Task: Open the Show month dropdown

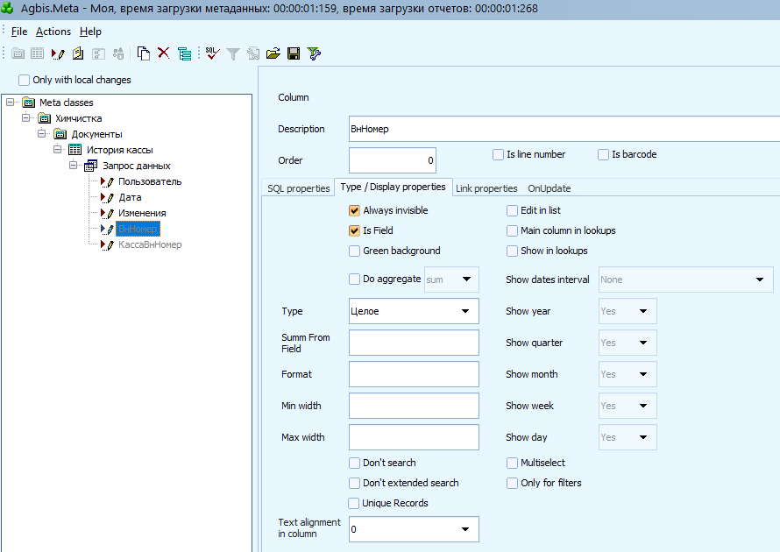Action: point(628,374)
